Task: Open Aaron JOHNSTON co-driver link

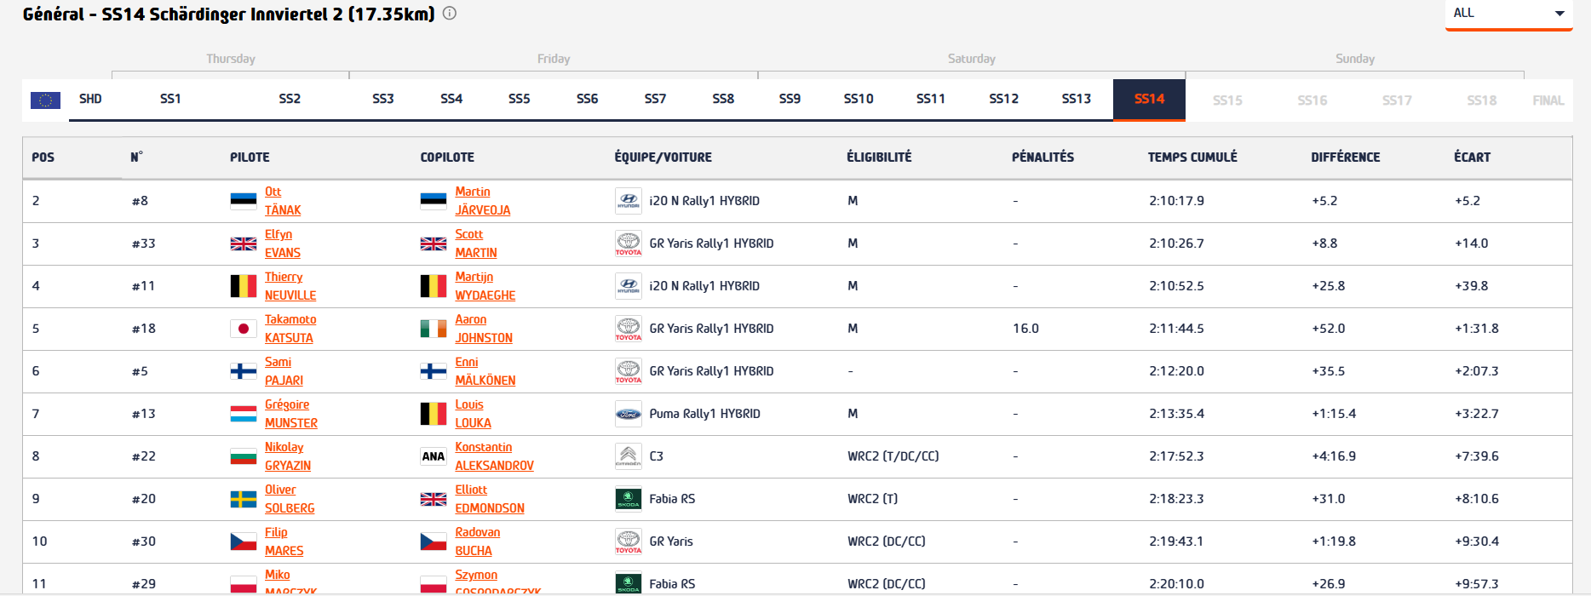Action: tap(484, 329)
